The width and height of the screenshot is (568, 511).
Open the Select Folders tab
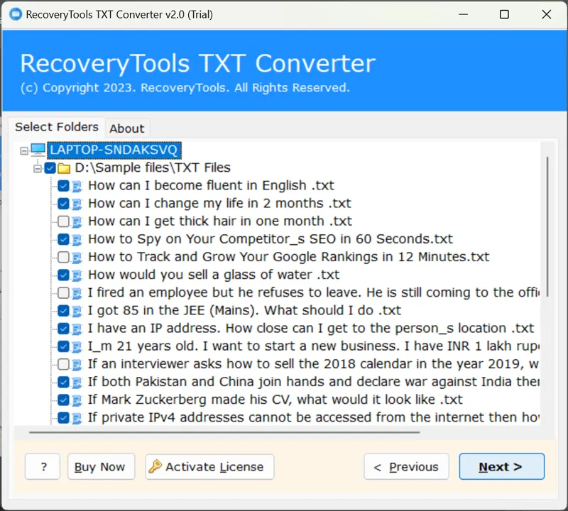point(57,127)
